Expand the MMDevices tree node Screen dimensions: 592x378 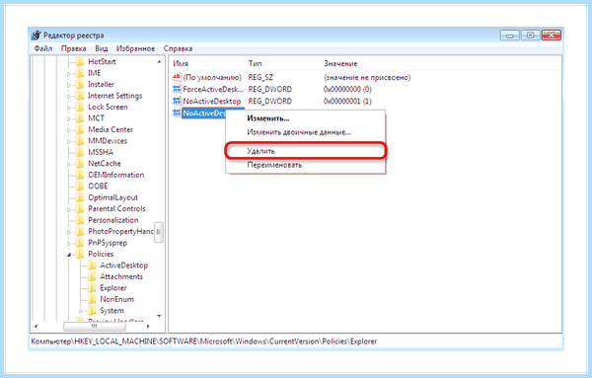pyautogui.click(x=69, y=141)
